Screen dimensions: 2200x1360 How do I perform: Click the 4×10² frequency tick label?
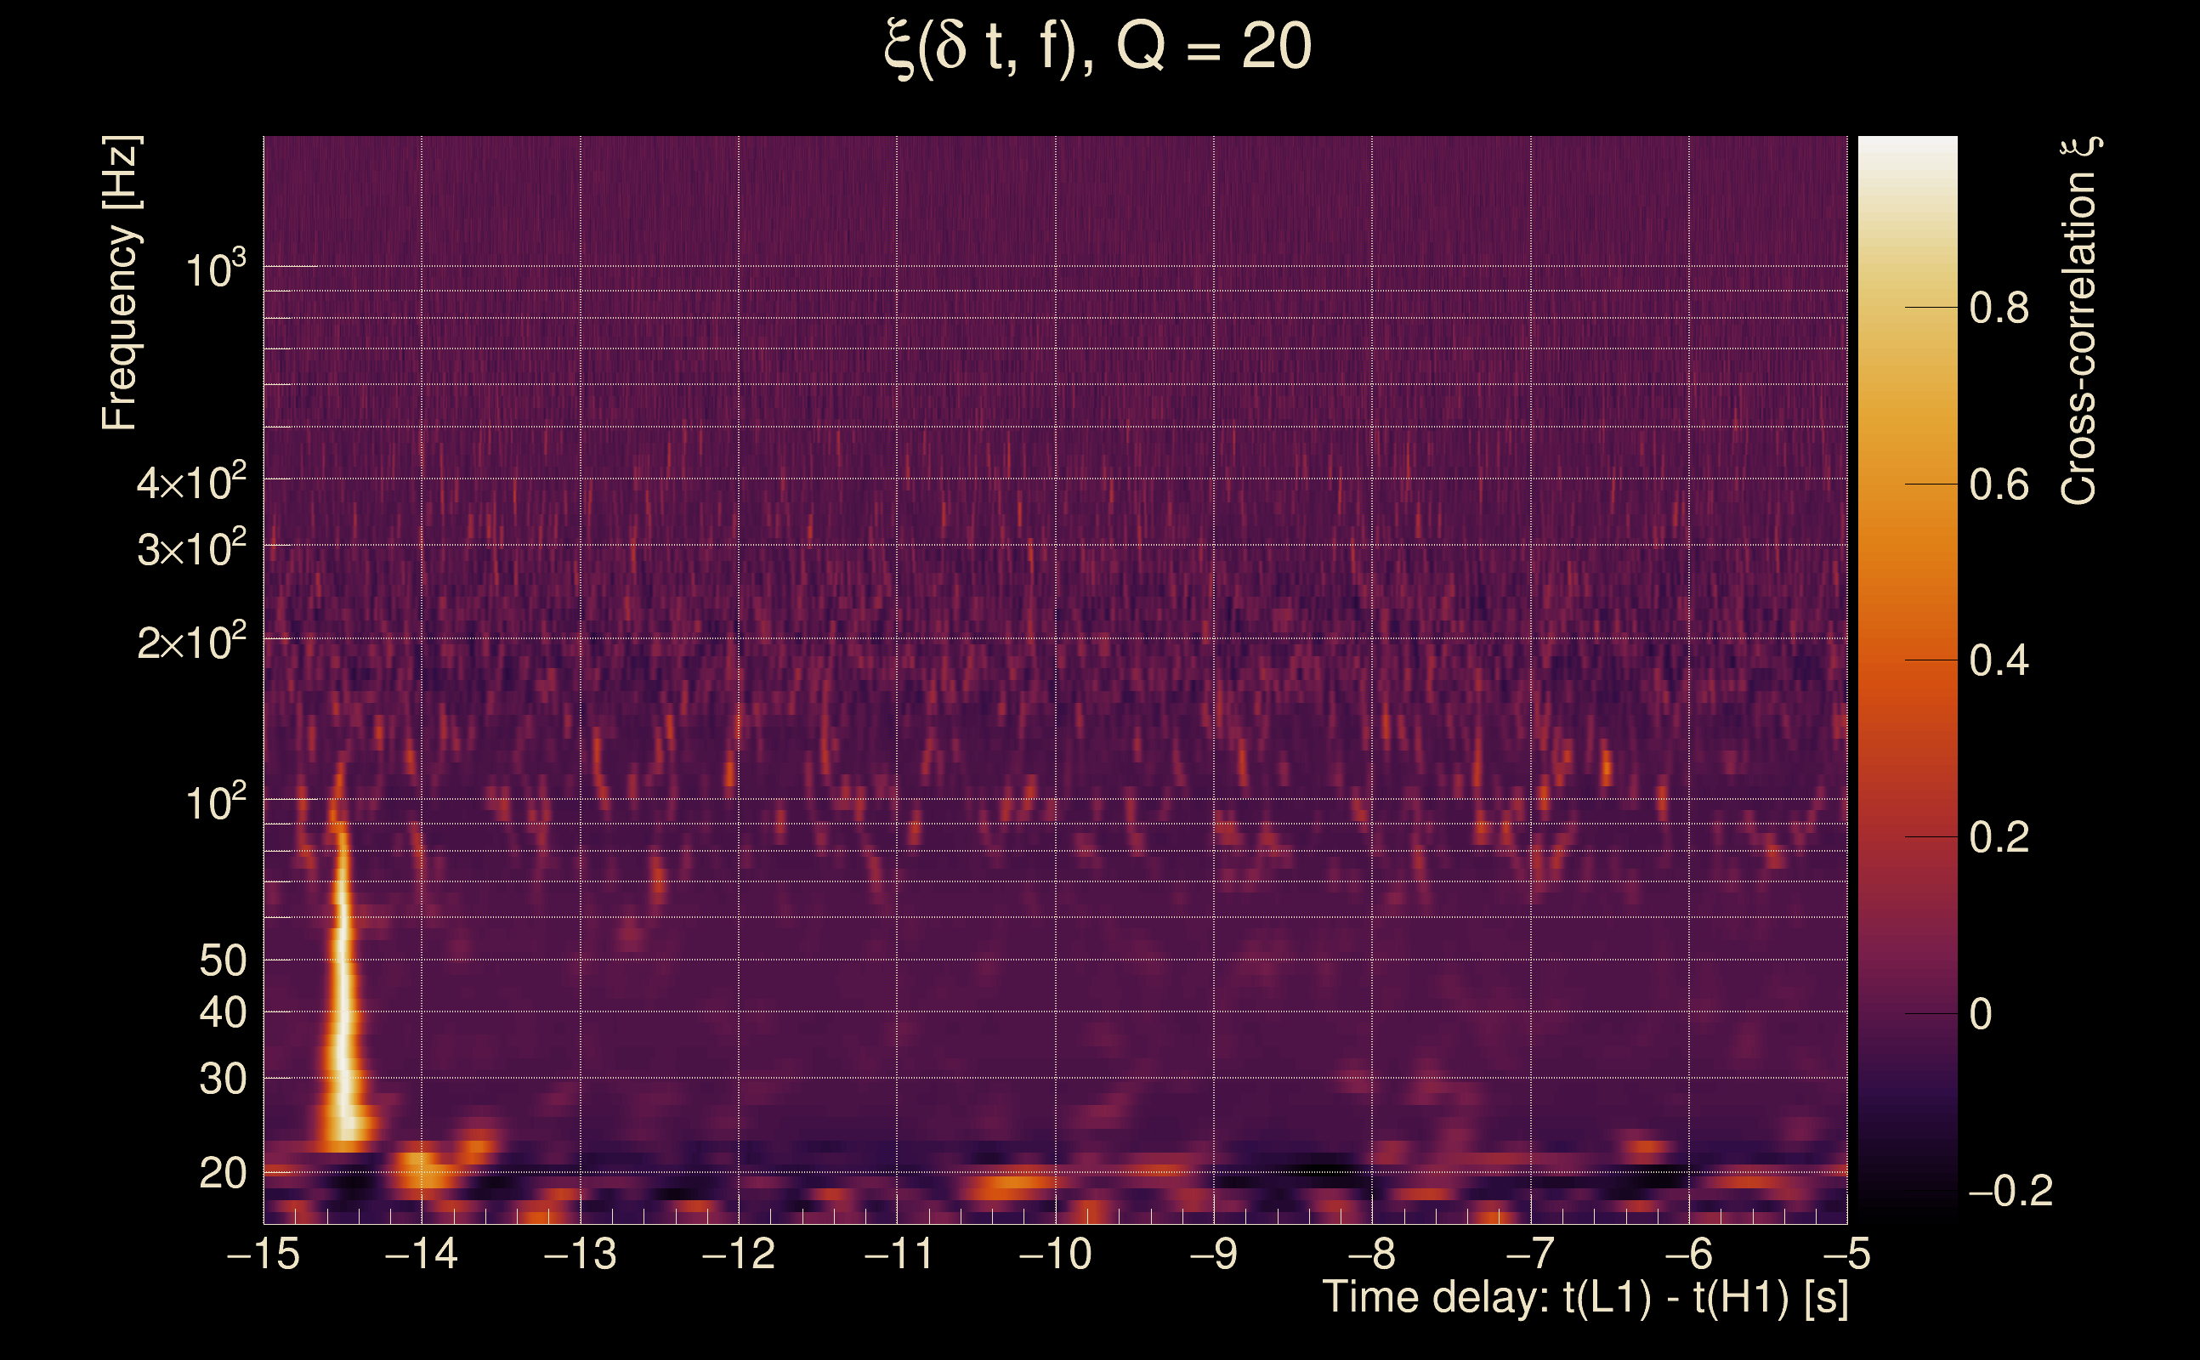click(x=191, y=482)
